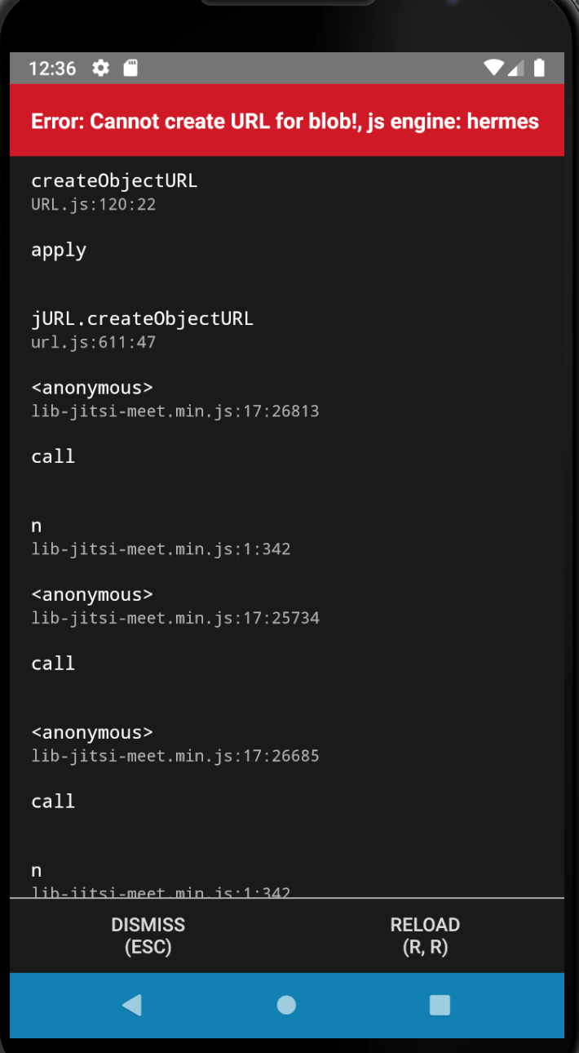Click the SD card icon in status bar
This screenshot has height=1053, width=579.
(132, 68)
